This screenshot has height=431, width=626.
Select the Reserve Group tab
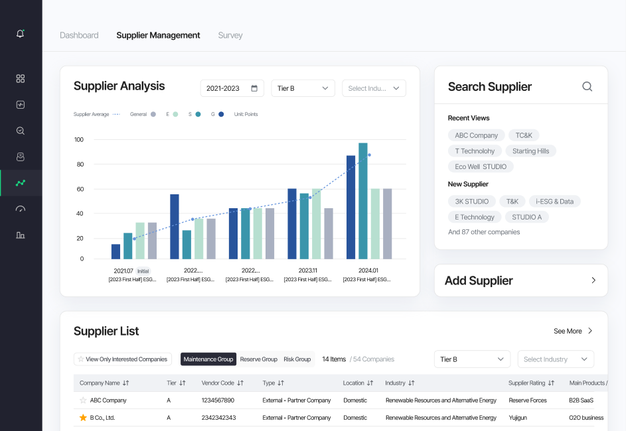coord(259,359)
